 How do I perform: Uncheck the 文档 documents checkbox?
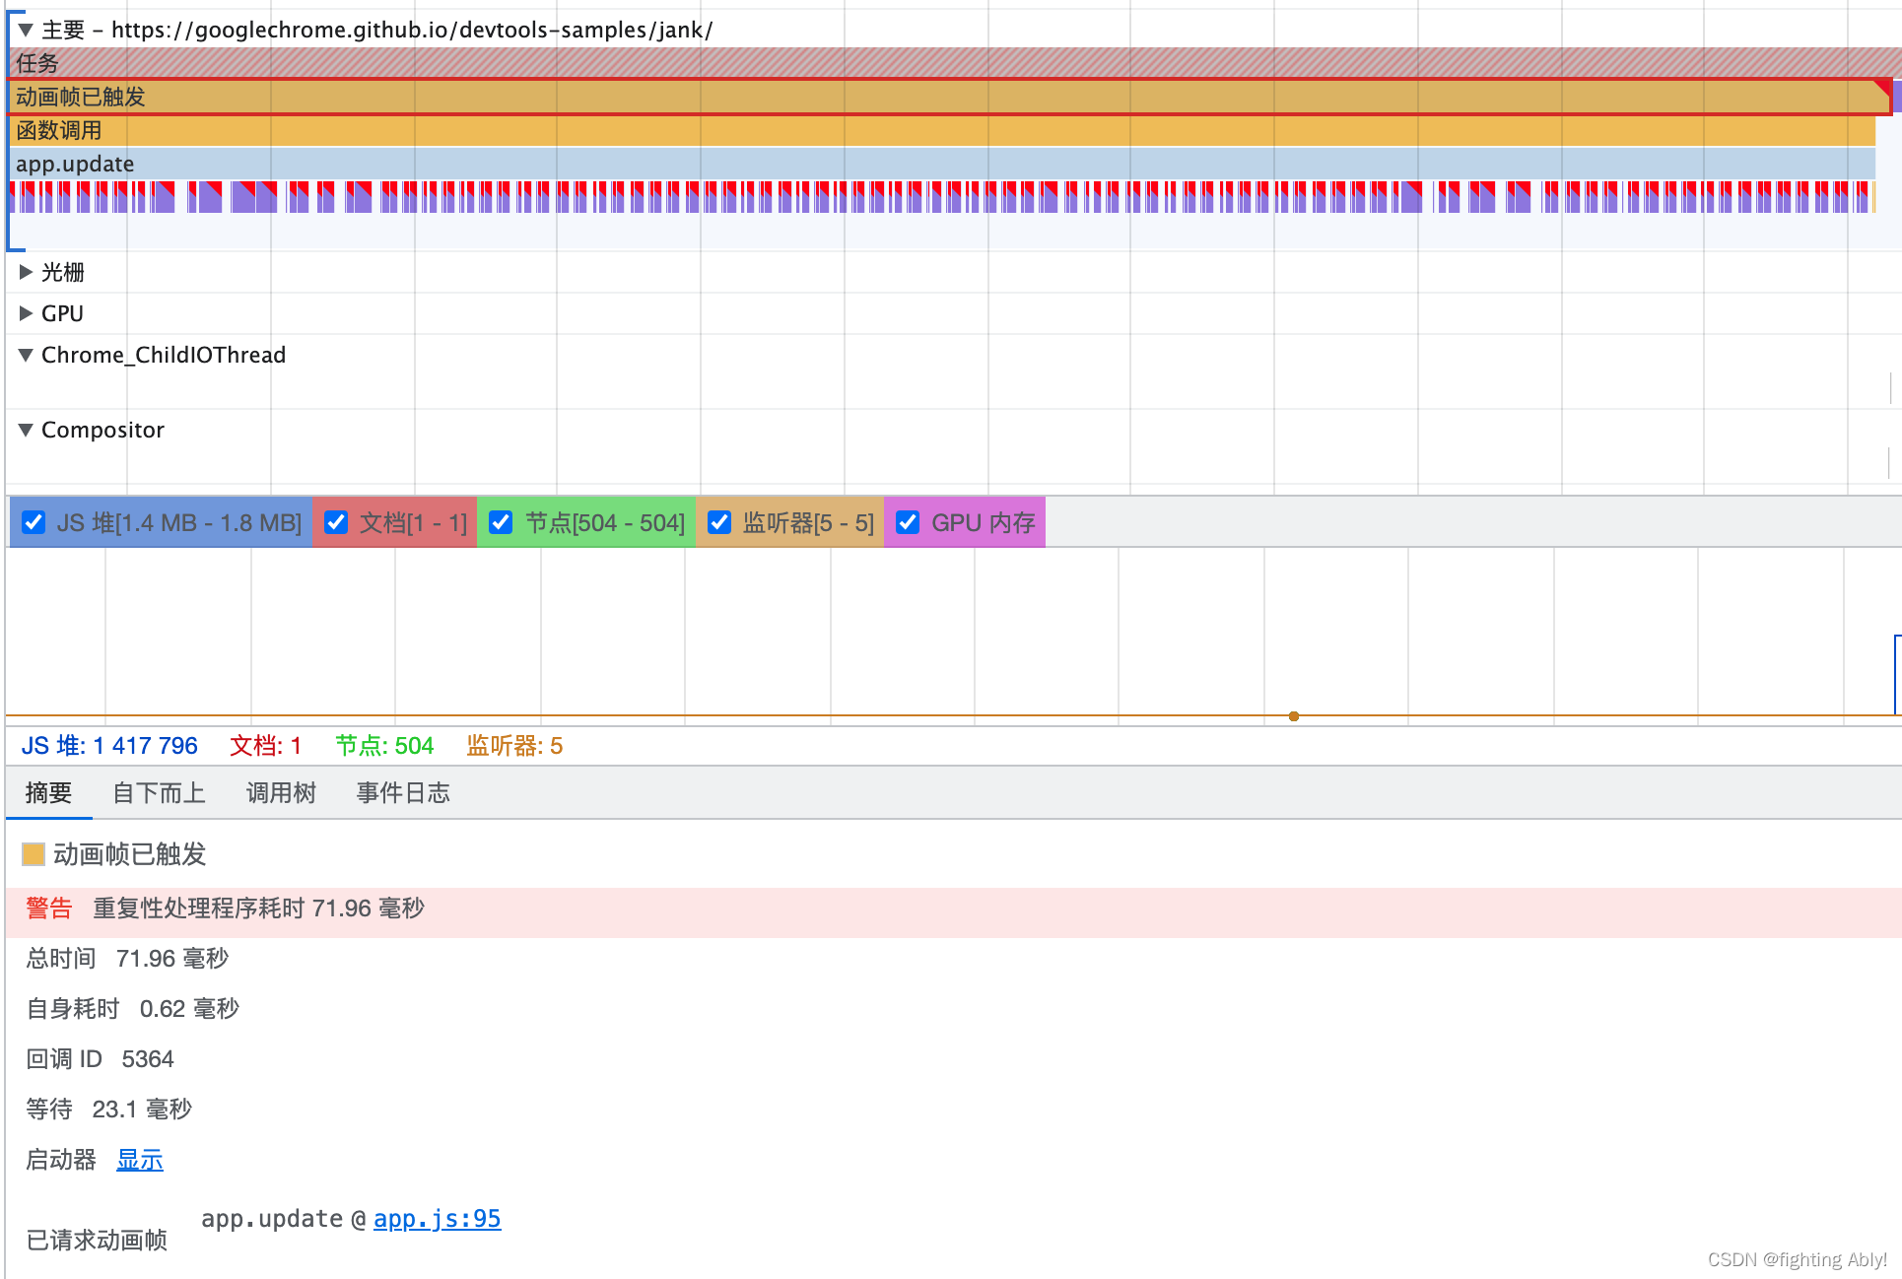click(x=336, y=522)
